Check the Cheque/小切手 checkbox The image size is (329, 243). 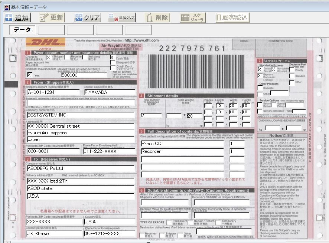(x=113, y=63)
